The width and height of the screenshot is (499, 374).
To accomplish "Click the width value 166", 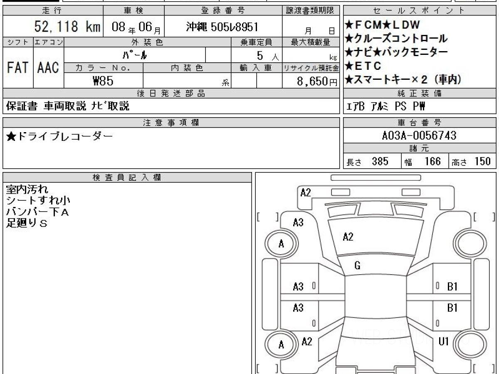I will pos(433,162).
